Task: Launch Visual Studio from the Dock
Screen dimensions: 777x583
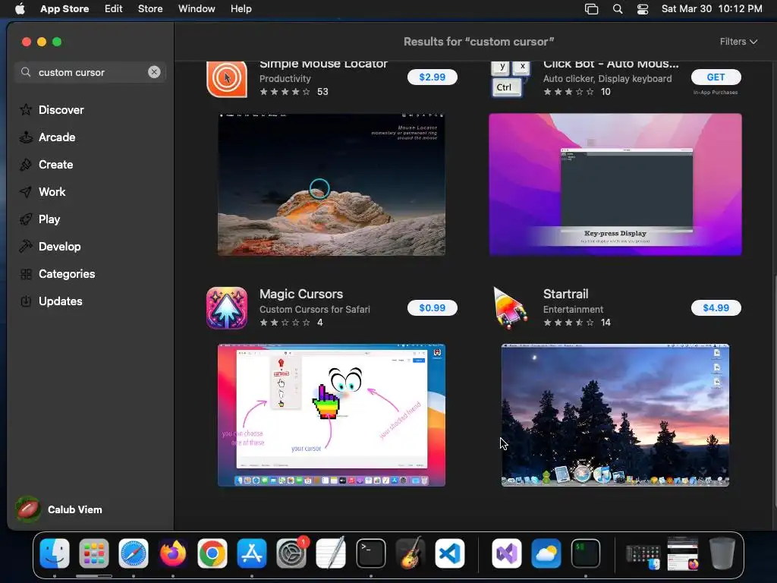Action: (506, 553)
